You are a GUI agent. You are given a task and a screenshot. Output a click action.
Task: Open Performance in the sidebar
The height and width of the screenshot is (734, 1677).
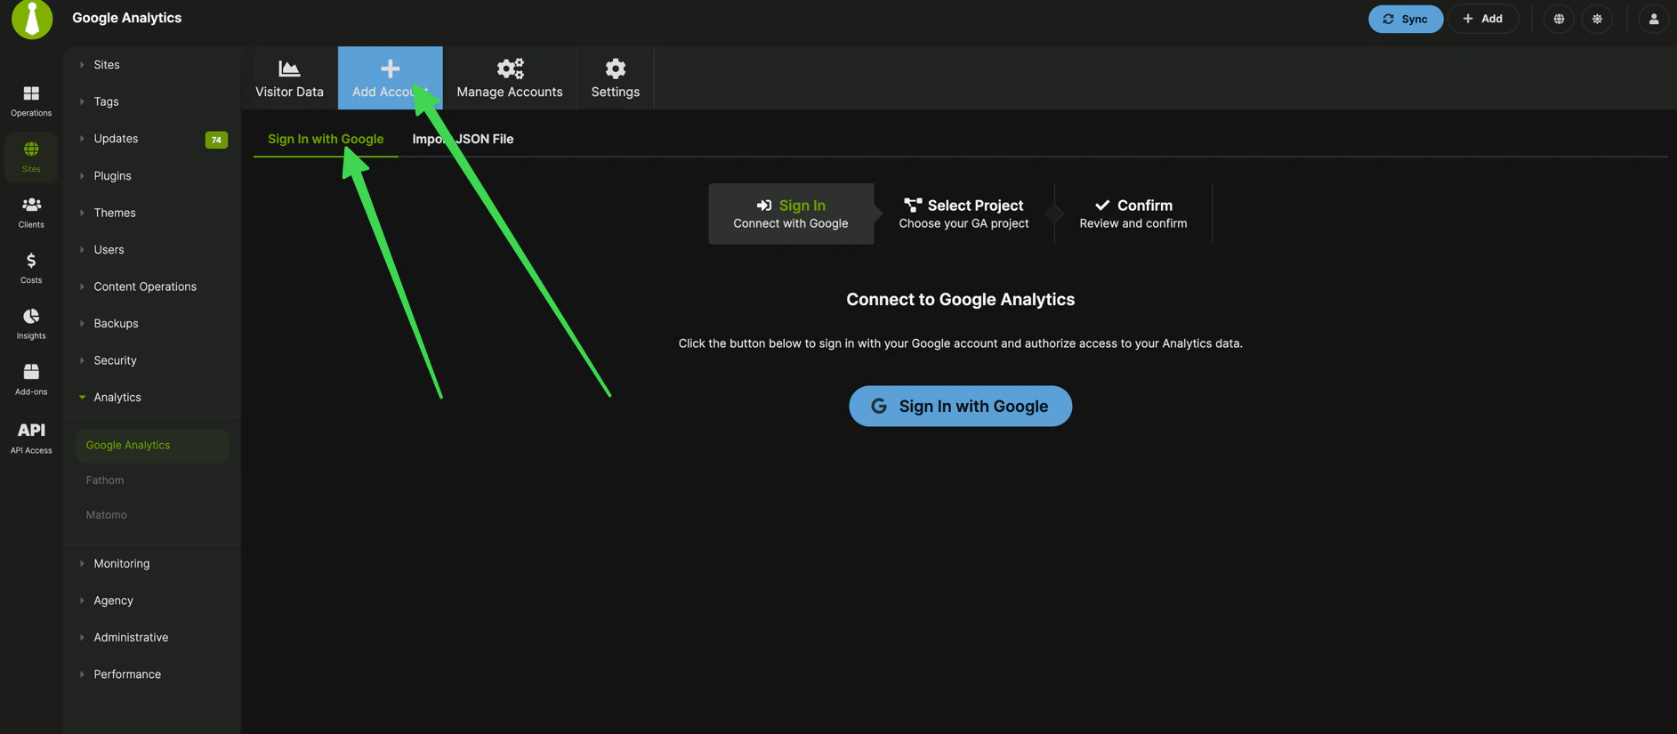(x=127, y=674)
